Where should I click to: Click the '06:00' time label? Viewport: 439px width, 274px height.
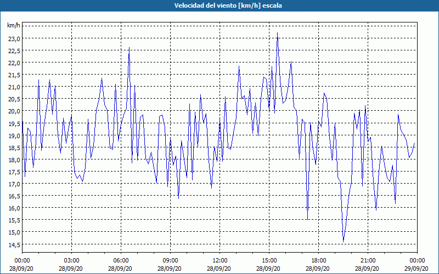point(121,261)
